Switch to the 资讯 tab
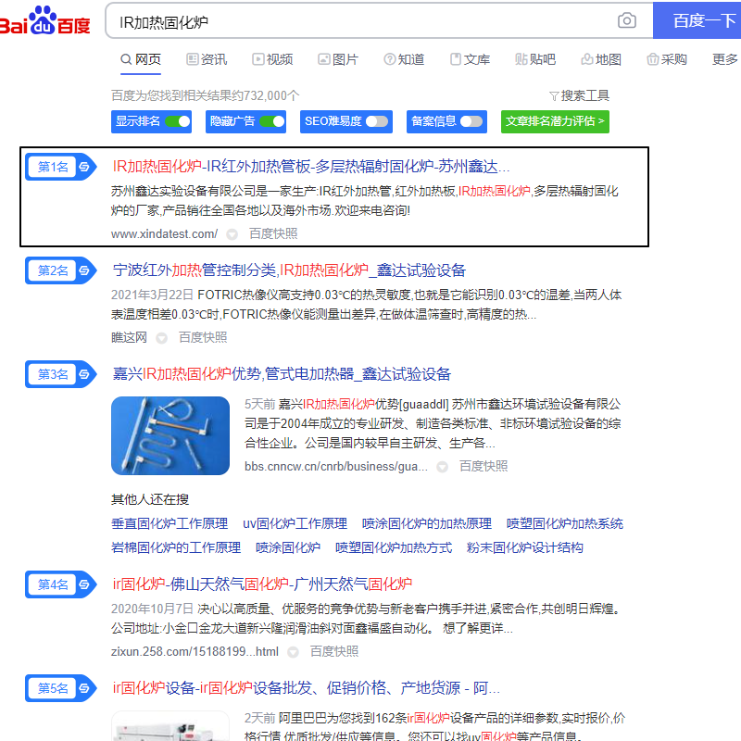Image resolution: width=741 pixels, height=741 pixels. 207,59
